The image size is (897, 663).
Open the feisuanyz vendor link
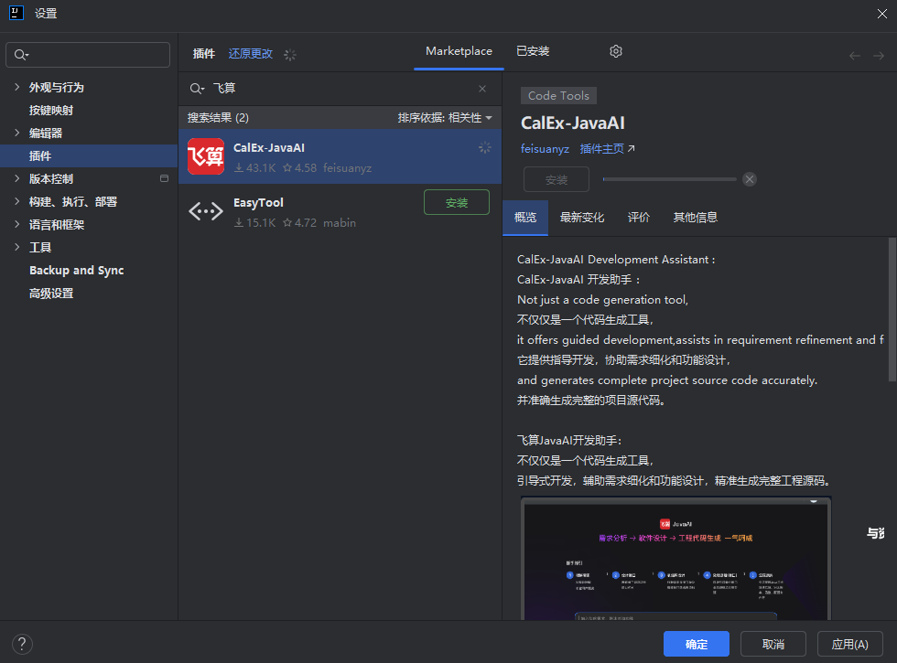[545, 149]
